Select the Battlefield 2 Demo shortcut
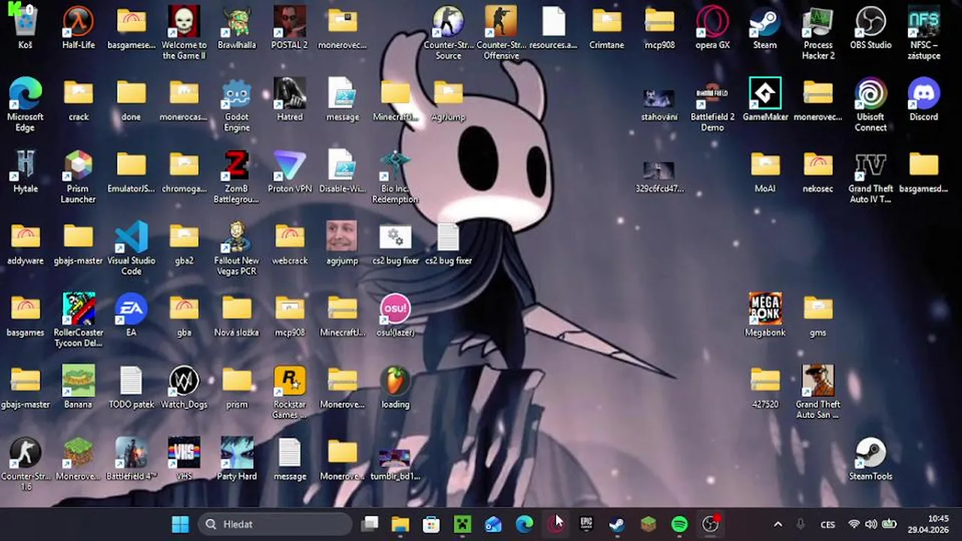Screen dimensions: 962x541 click(x=712, y=105)
